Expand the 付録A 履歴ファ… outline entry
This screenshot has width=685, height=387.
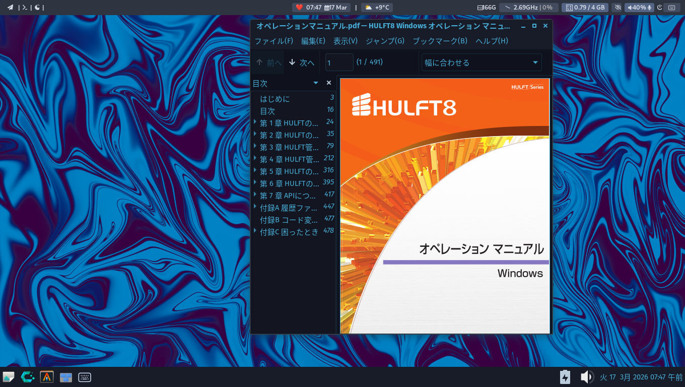(x=255, y=207)
